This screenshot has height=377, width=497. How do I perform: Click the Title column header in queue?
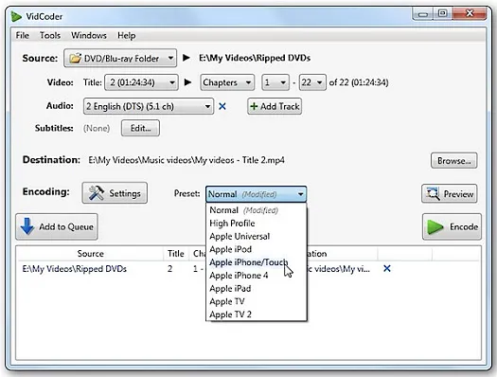[x=176, y=253]
